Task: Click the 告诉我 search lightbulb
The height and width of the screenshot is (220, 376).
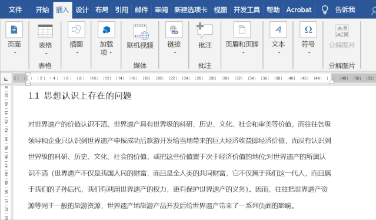Action: tap(325, 10)
